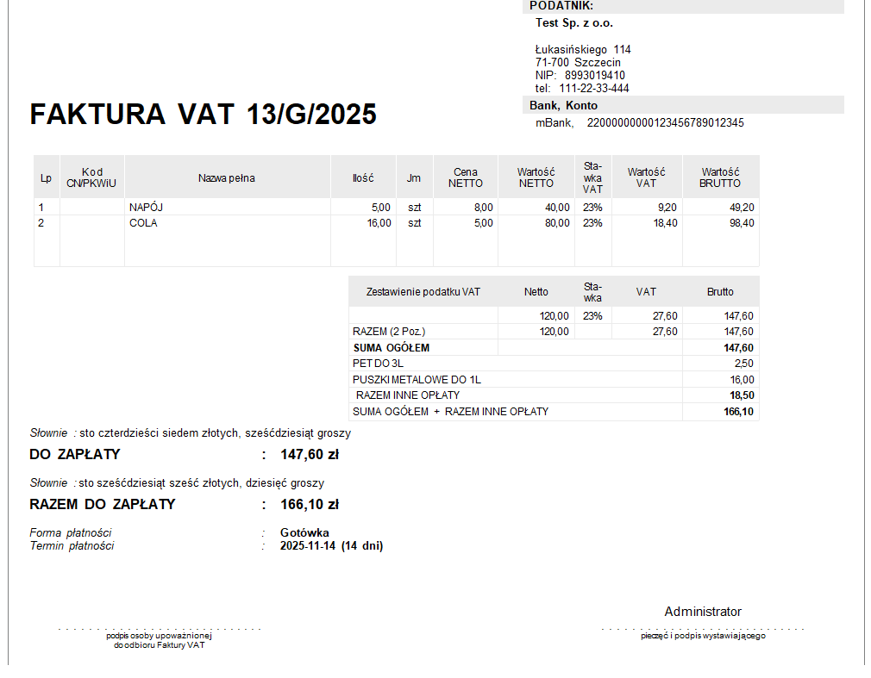Viewport: 871px width, 678px height.
Task: Click the mBank account number
Action: coord(665,123)
